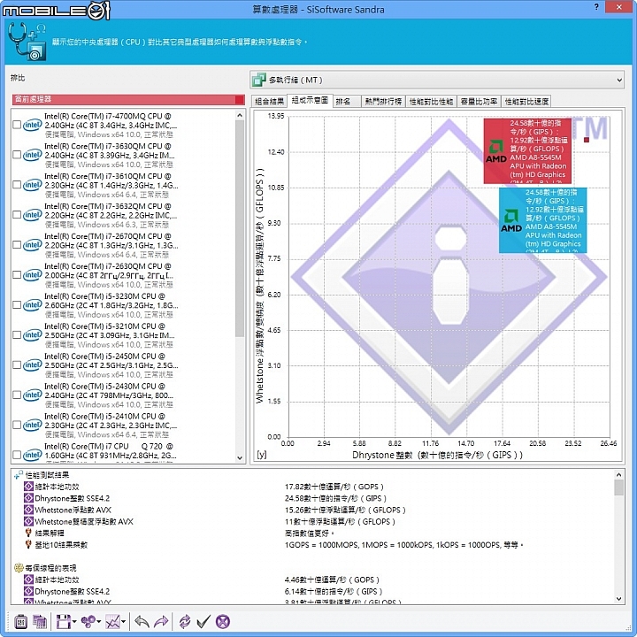The height and width of the screenshot is (637, 637).
Task: Tick the Core i7-3632QM checkbox
Action: click(17, 215)
